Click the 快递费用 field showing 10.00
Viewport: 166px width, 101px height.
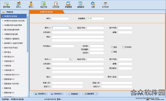pyautogui.click(x=95, y=19)
